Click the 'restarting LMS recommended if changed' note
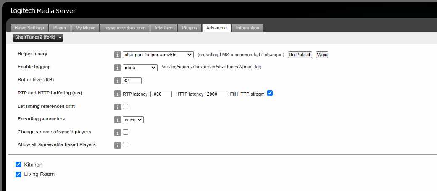Image resolution: width=437 pixels, height=191 pixels. click(241, 55)
